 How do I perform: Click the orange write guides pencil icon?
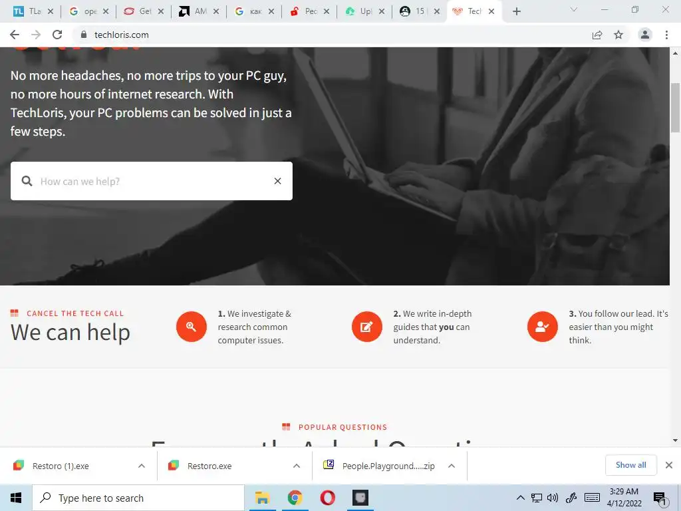click(x=366, y=326)
